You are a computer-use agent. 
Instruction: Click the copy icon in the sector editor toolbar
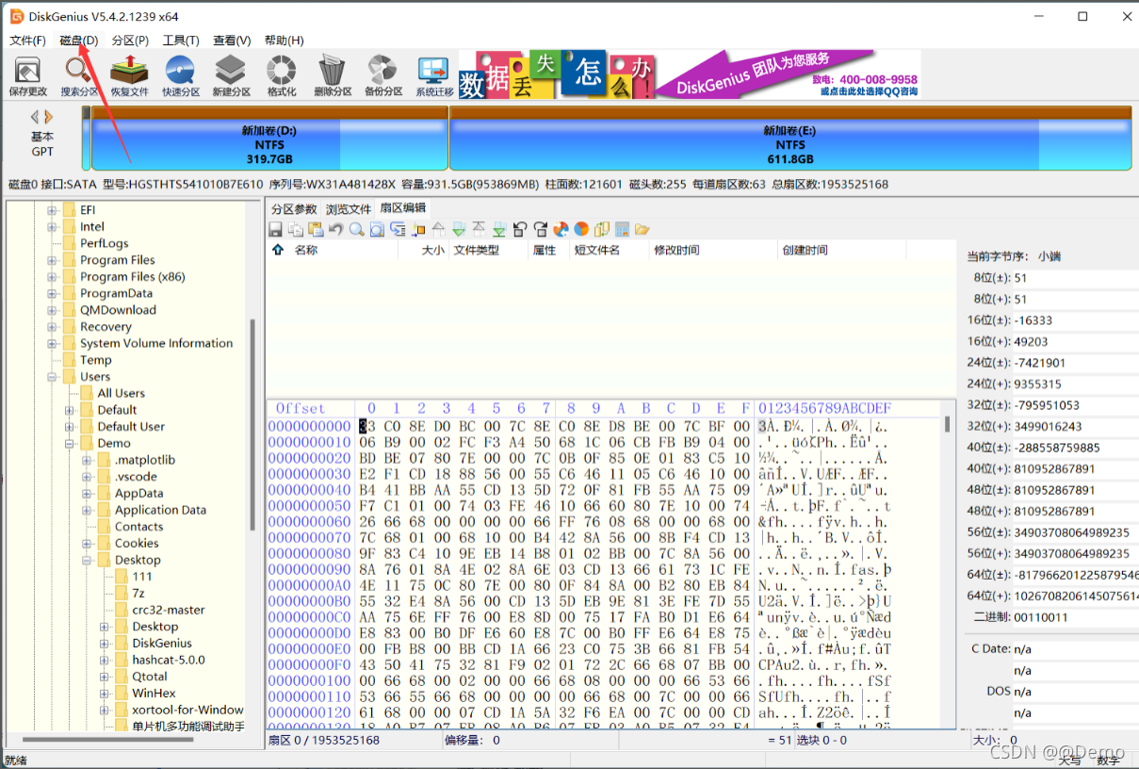[x=296, y=229]
